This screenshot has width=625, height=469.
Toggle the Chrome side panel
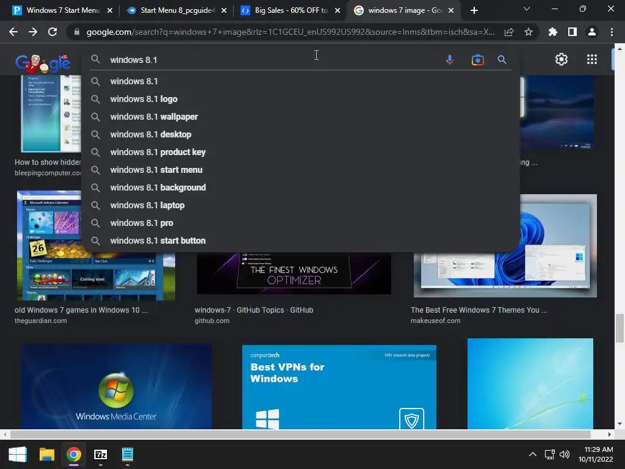coord(573,32)
